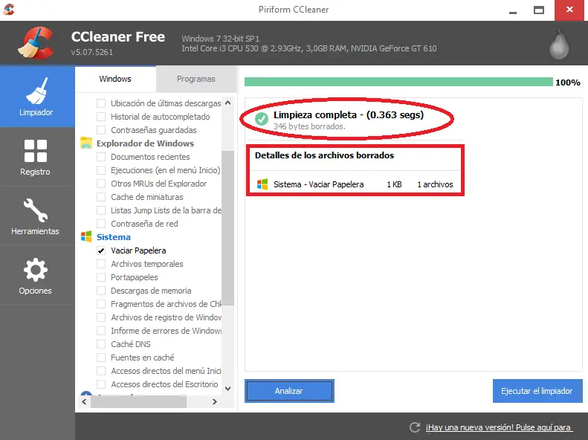Open the Registro section grid icon
588x440 pixels.
click(x=36, y=151)
